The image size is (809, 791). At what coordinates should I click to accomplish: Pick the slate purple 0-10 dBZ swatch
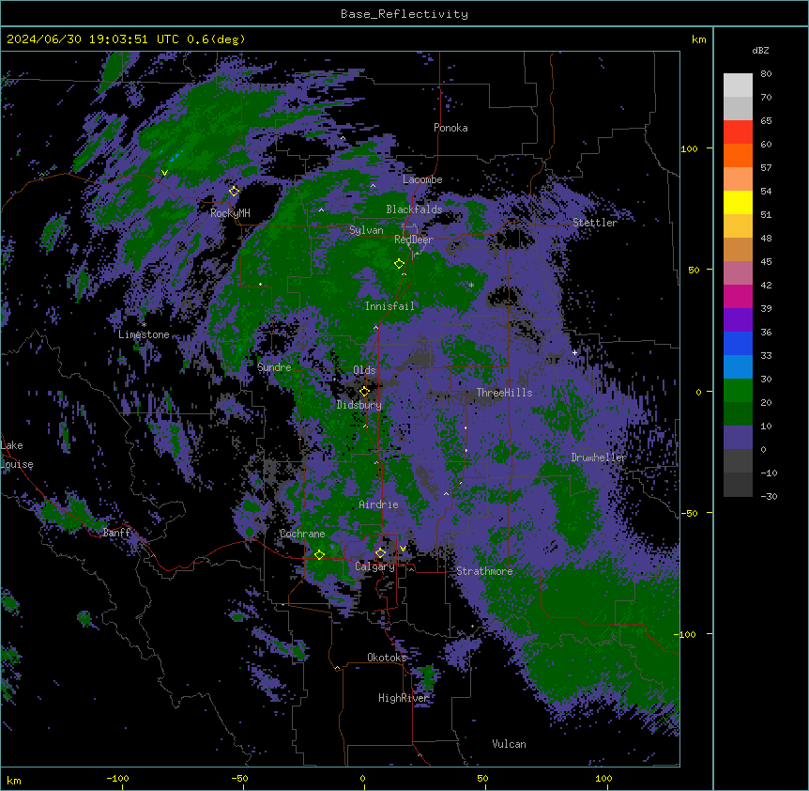click(738, 438)
